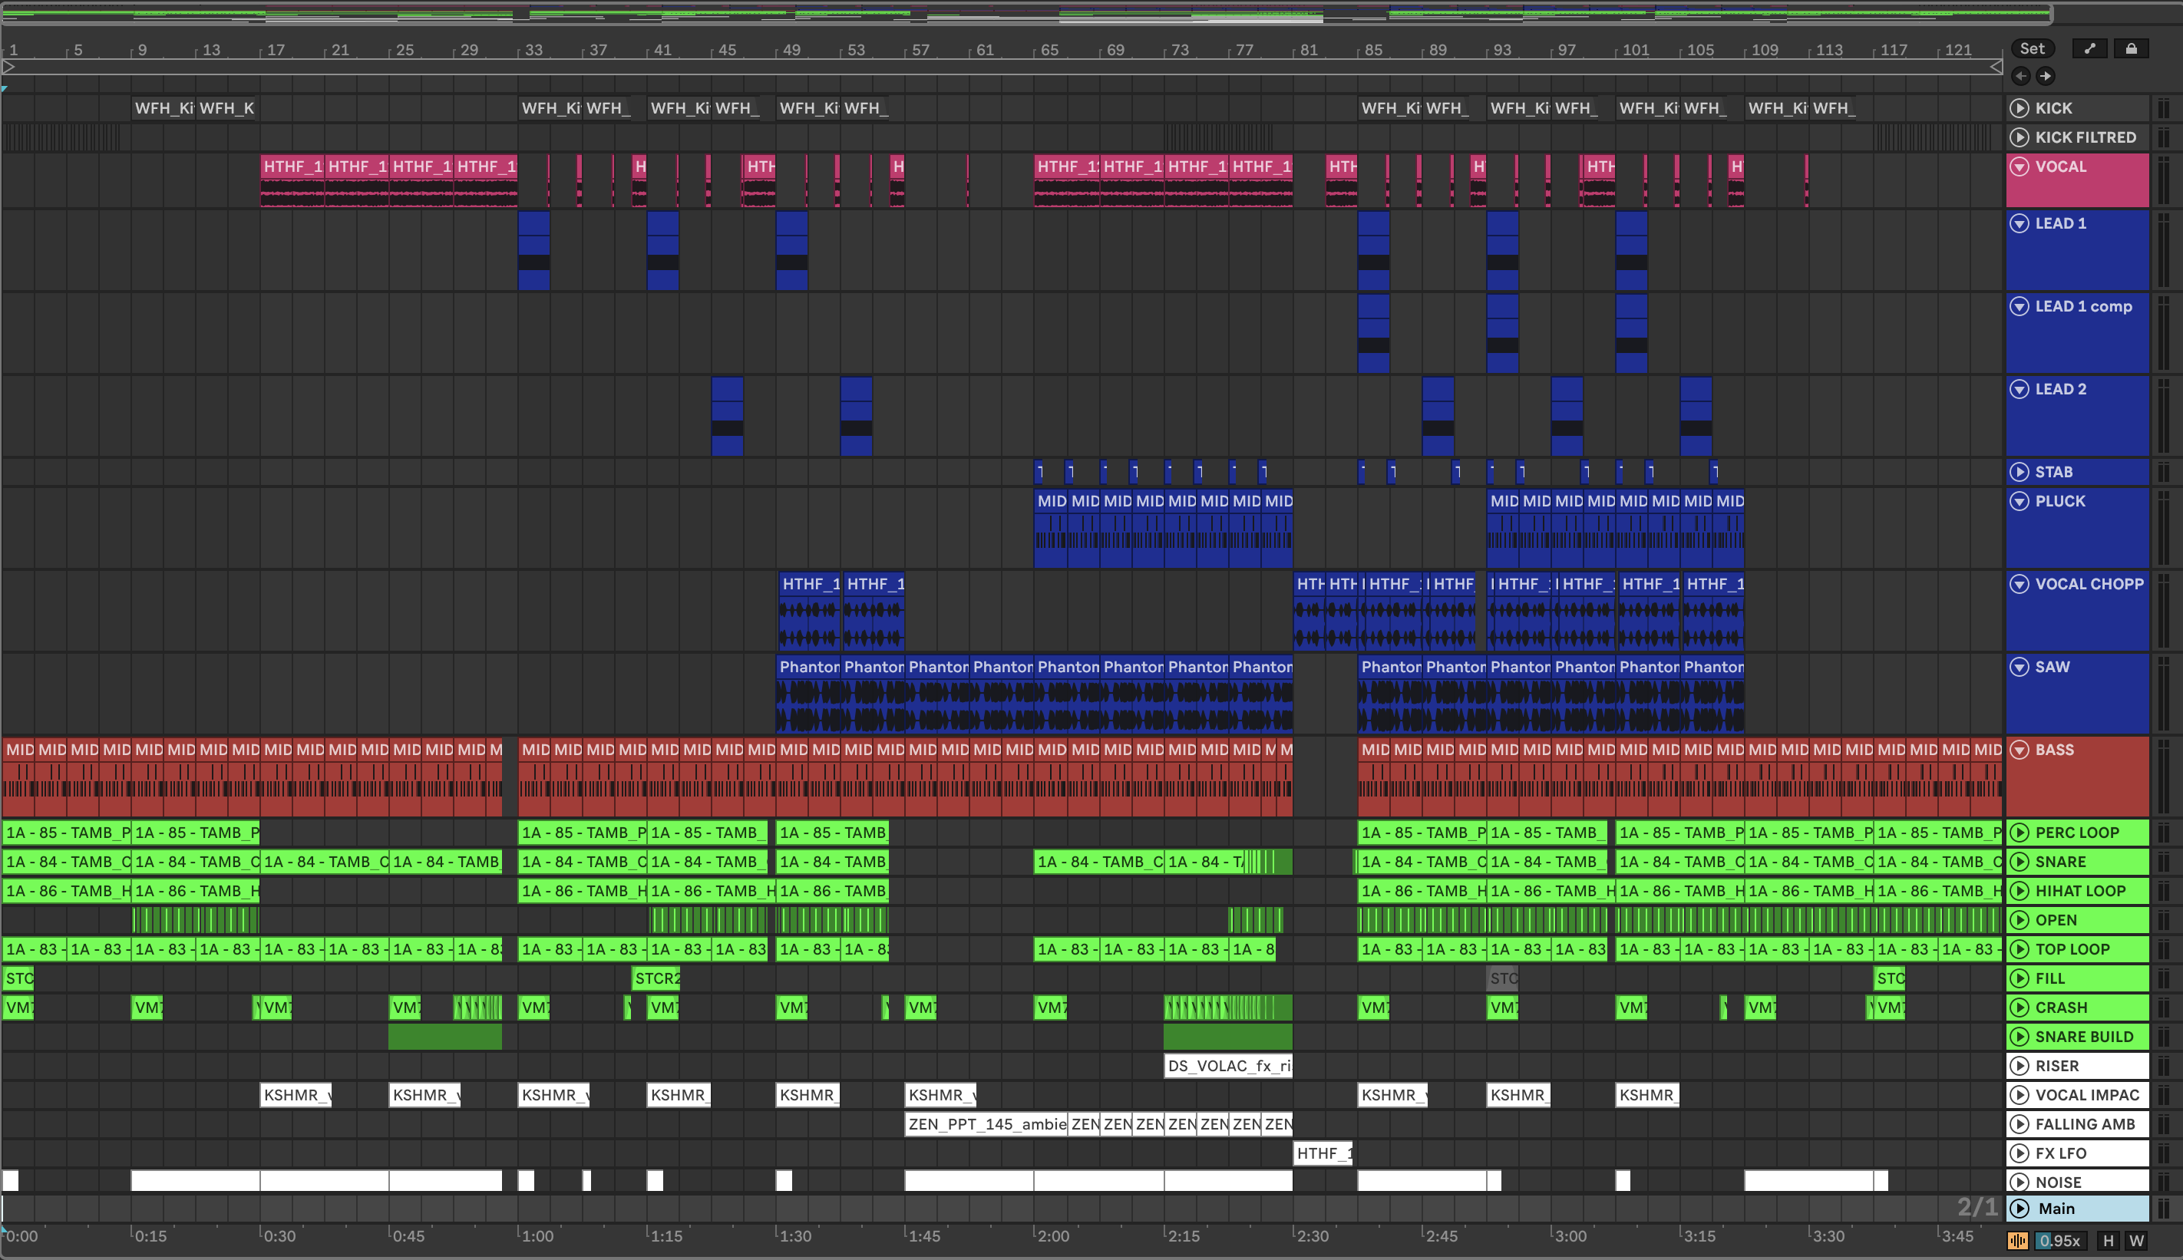
Task: Click the loop brace start marker
Action: pyautogui.click(x=8, y=66)
